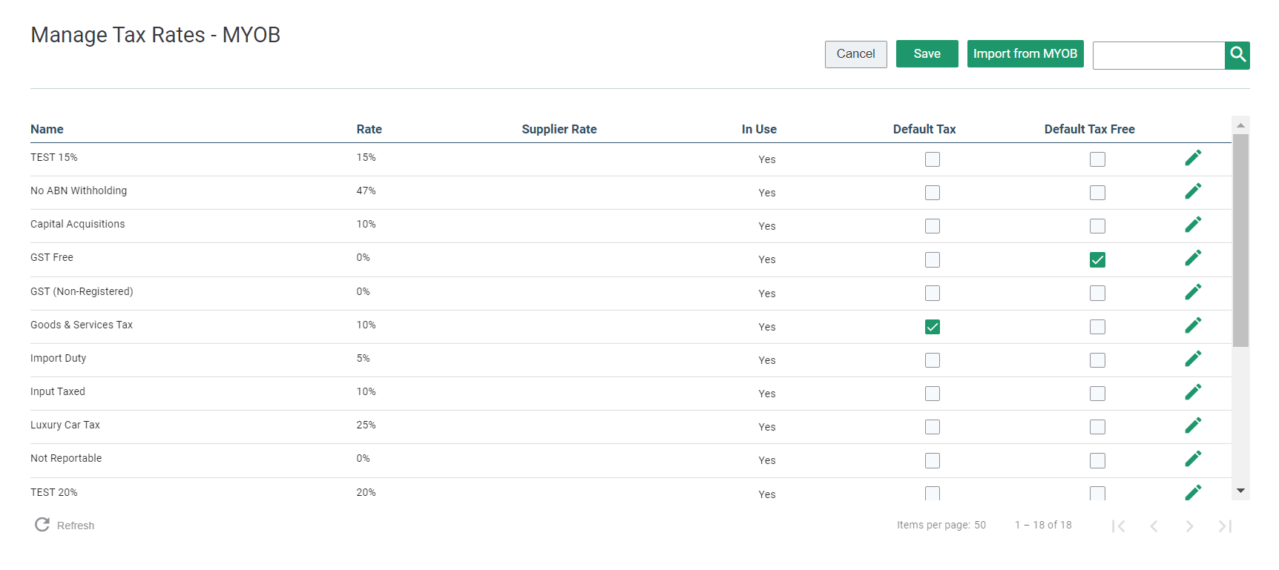The image size is (1279, 570).
Task: Tick Default Tax for TEST 15%
Action: (933, 159)
